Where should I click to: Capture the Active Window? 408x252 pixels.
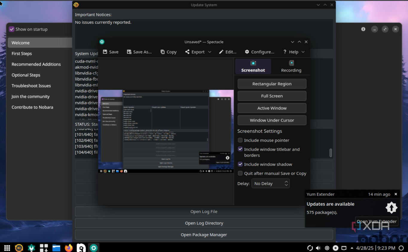[272, 108]
